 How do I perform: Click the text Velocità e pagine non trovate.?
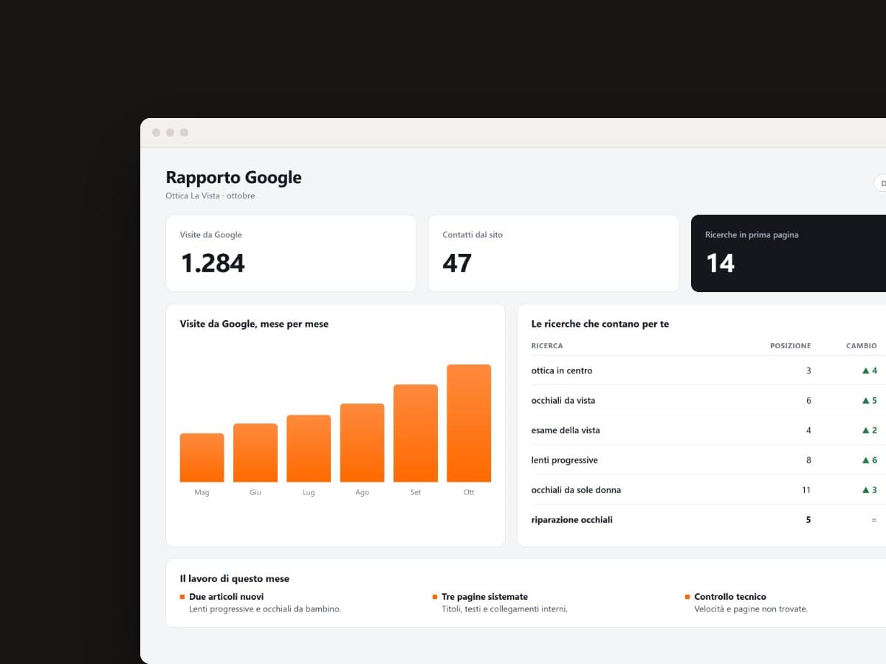[751, 609]
